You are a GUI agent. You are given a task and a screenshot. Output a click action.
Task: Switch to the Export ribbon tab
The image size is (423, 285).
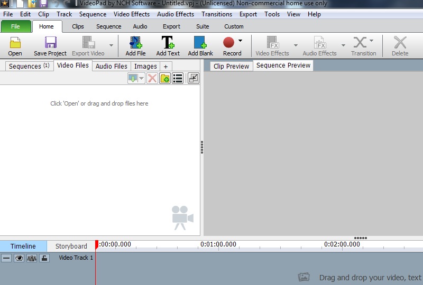click(171, 26)
